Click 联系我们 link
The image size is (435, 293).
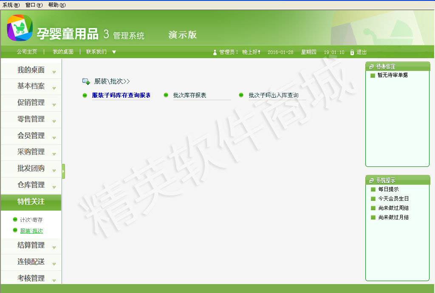(96, 52)
